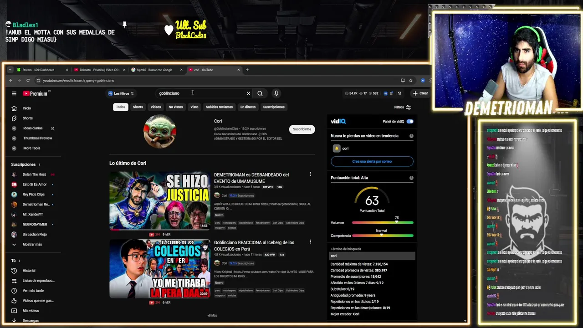Open Ver más tarde in sidebar
The width and height of the screenshot is (583, 328).
(27, 291)
